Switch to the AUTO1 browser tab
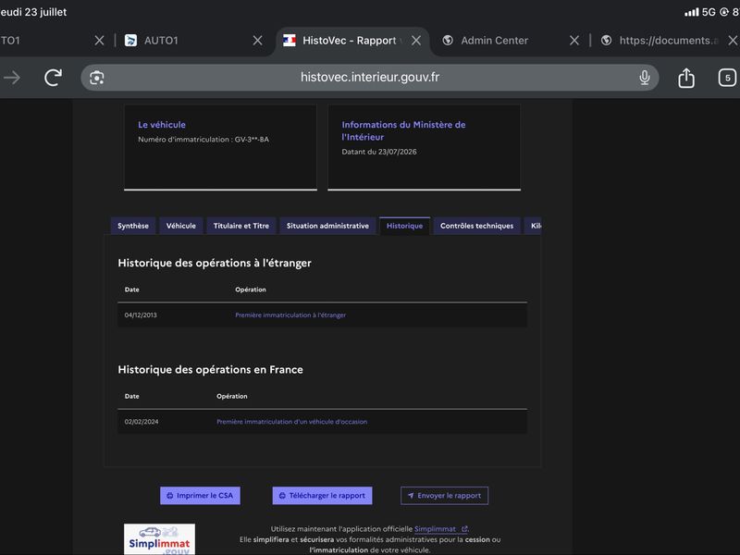The image size is (740, 555). pos(161,41)
